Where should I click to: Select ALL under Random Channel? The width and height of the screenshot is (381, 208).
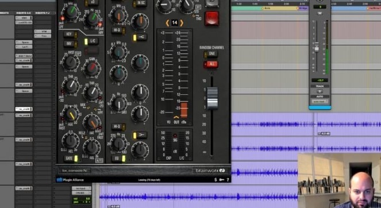pos(211,64)
